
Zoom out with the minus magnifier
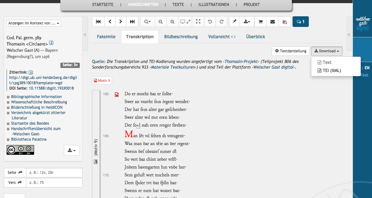161,22
